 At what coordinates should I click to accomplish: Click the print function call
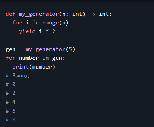(20, 67)
